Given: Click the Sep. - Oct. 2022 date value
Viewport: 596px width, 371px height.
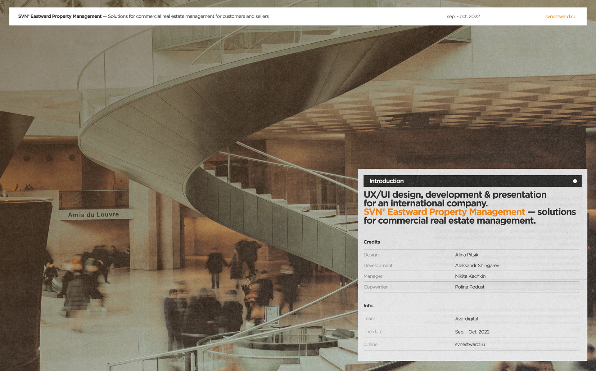Looking at the screenshot, I should point(472,332).
